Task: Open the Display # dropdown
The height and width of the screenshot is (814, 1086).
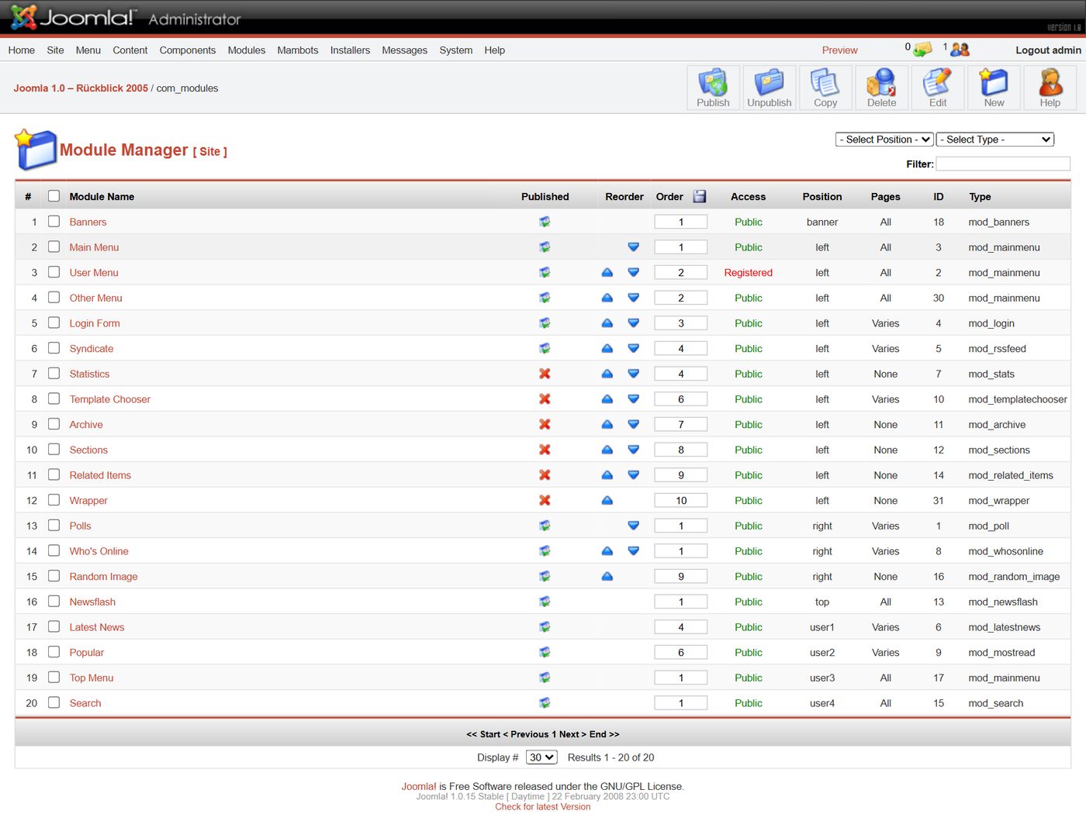Action: coord(541,757)
